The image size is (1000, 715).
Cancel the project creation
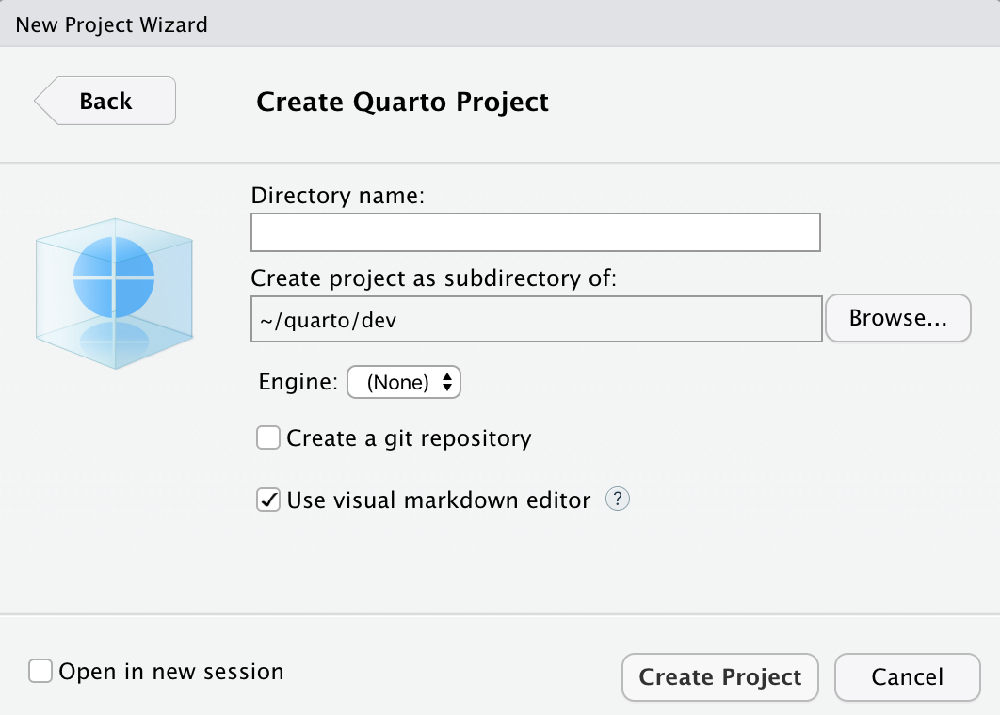pyautogui.click(x=906, y=676)
